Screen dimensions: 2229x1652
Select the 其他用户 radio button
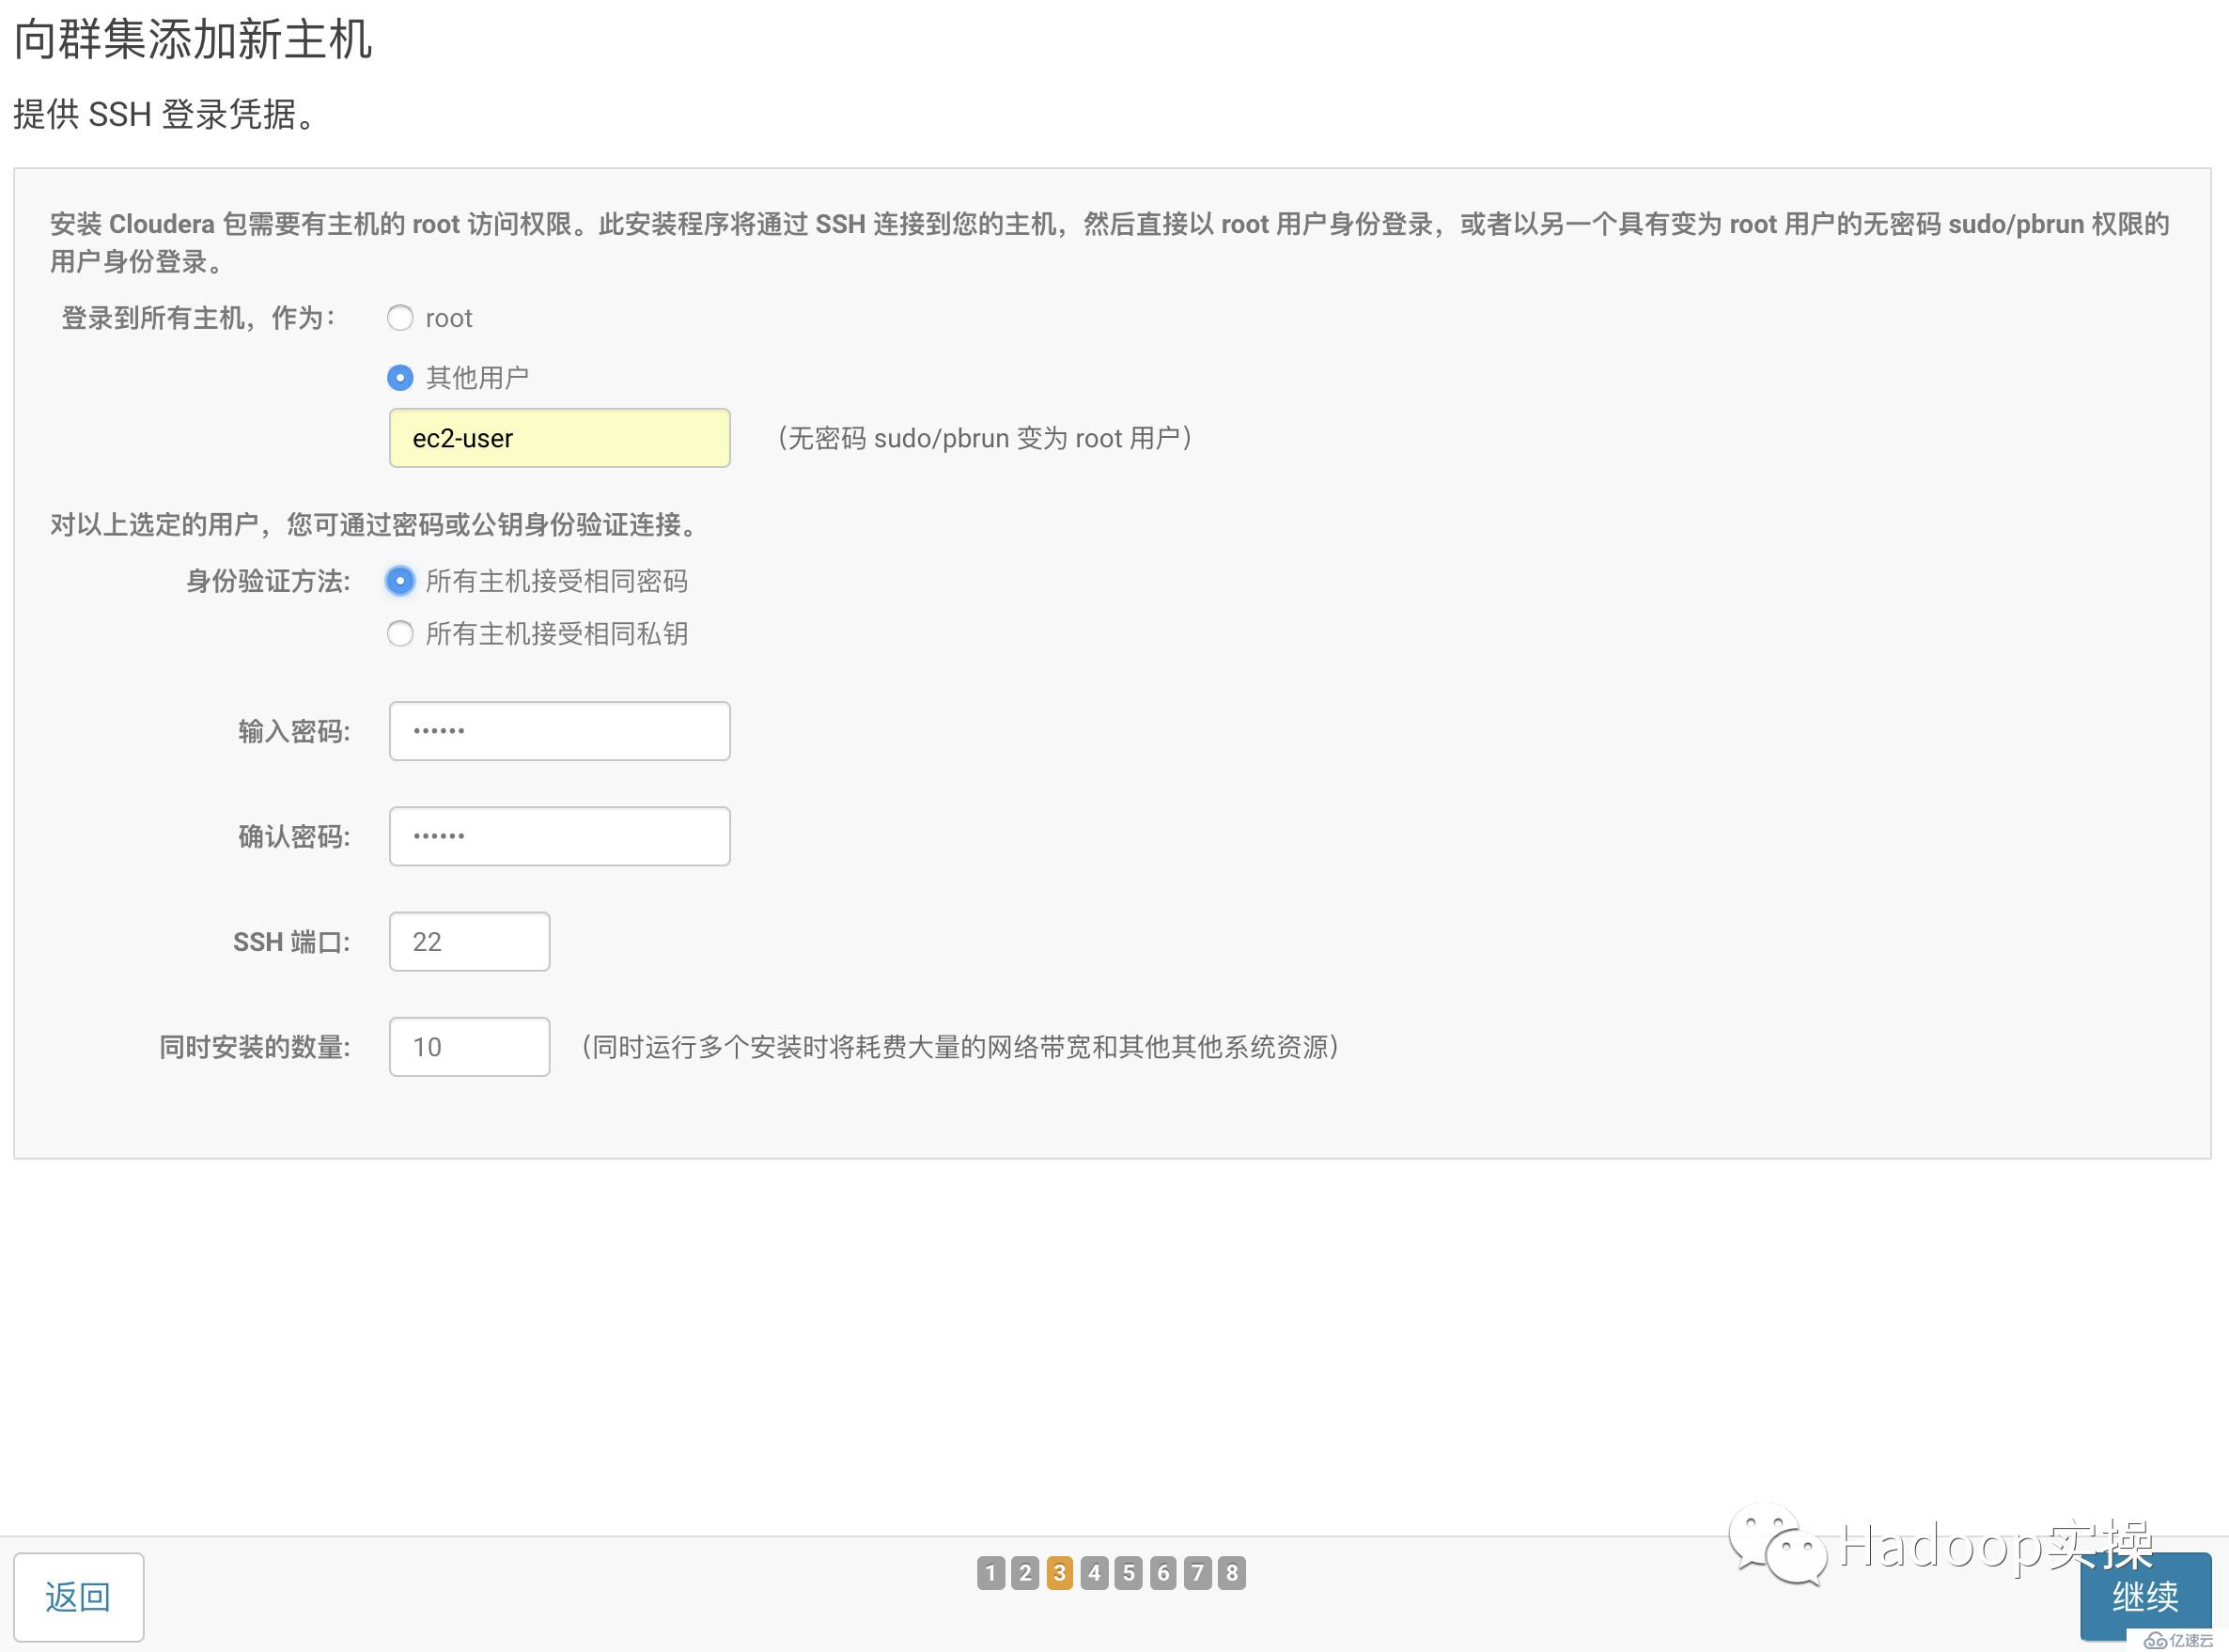coord(400,378)
